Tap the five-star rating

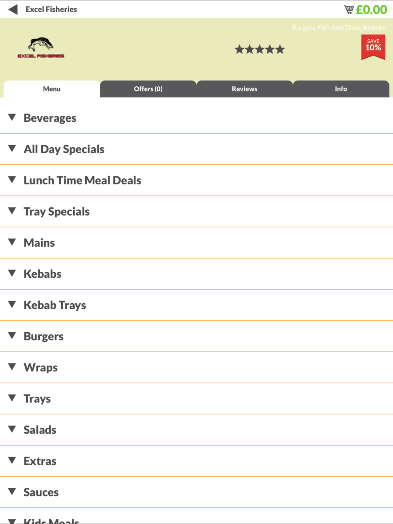click(x=259, y=49)
